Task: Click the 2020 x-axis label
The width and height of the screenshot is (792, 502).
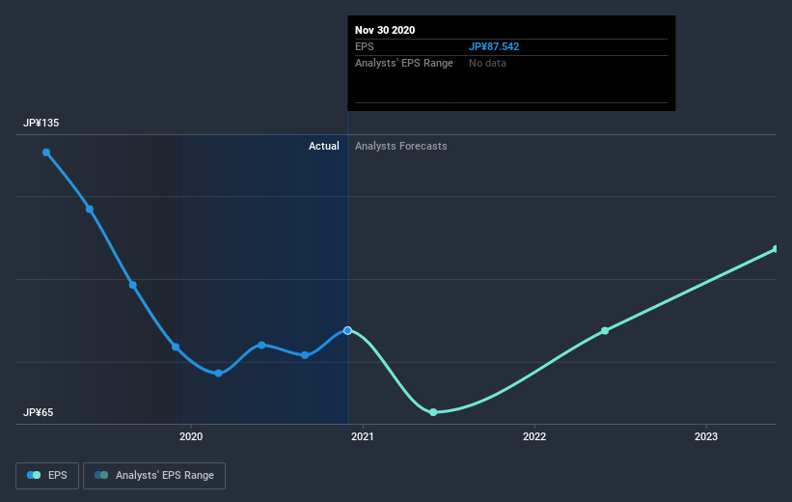Action: (191, 436)
